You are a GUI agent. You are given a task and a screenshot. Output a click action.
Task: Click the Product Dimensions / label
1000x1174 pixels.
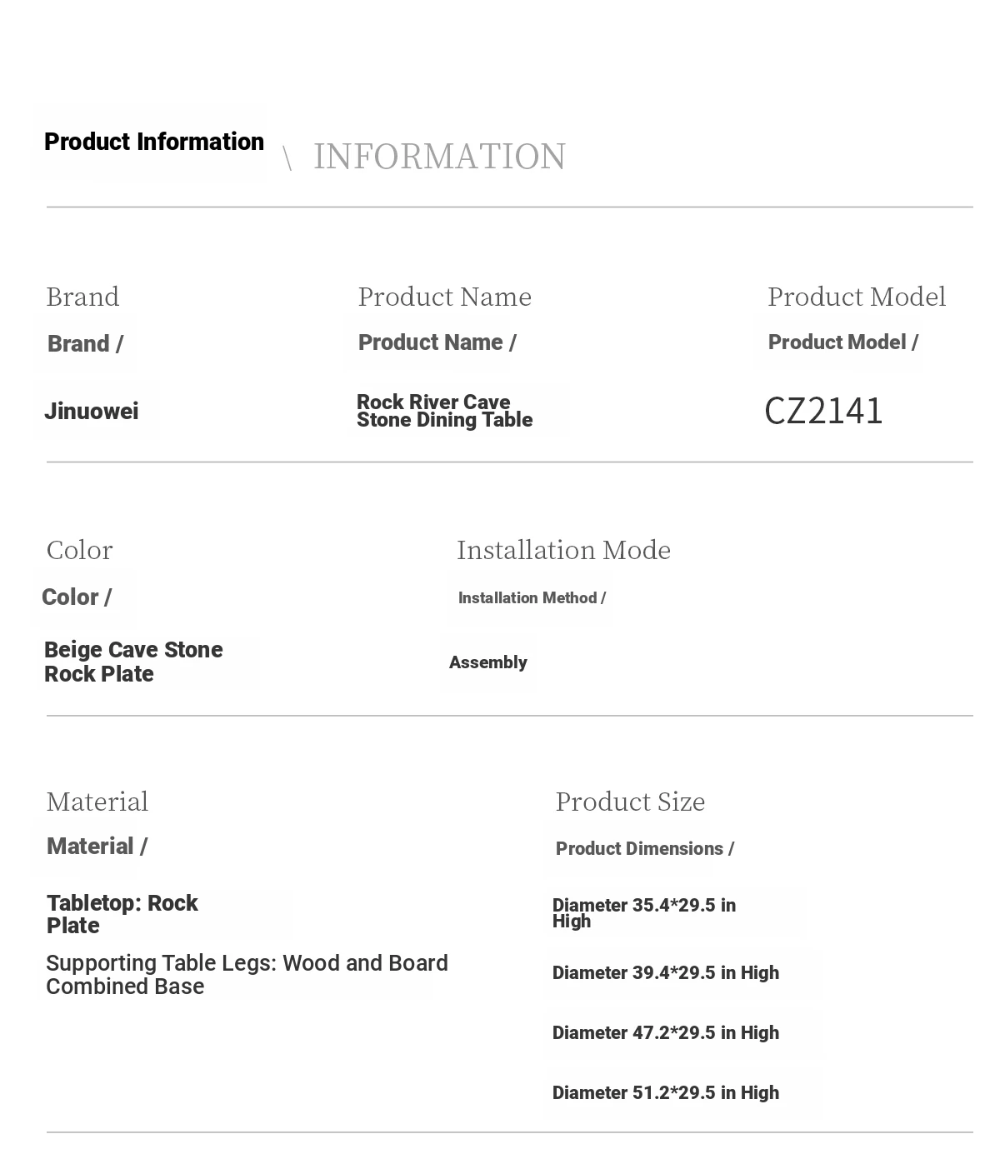pyautogui.click(x=645, y=848)
